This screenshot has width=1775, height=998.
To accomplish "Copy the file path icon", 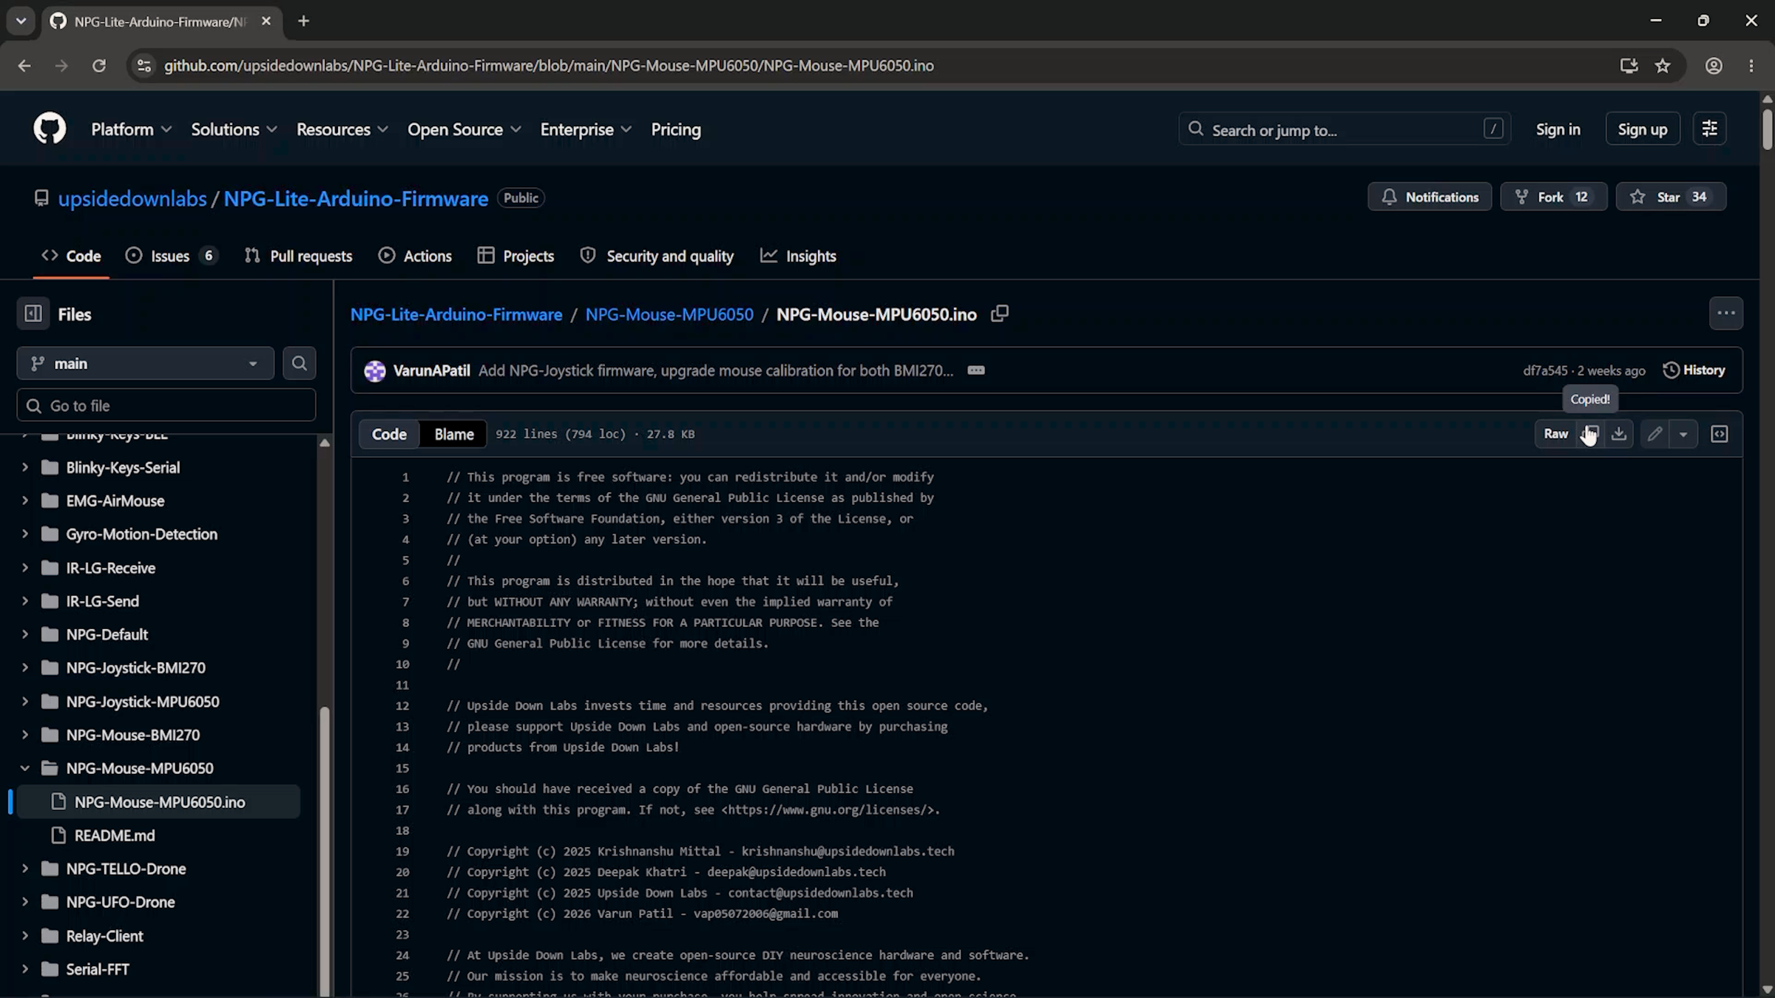I will pos(999,313).
